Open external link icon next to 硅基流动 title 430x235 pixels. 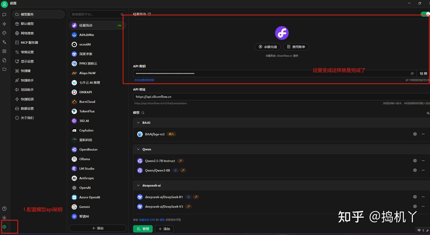[x=149, y=14]
